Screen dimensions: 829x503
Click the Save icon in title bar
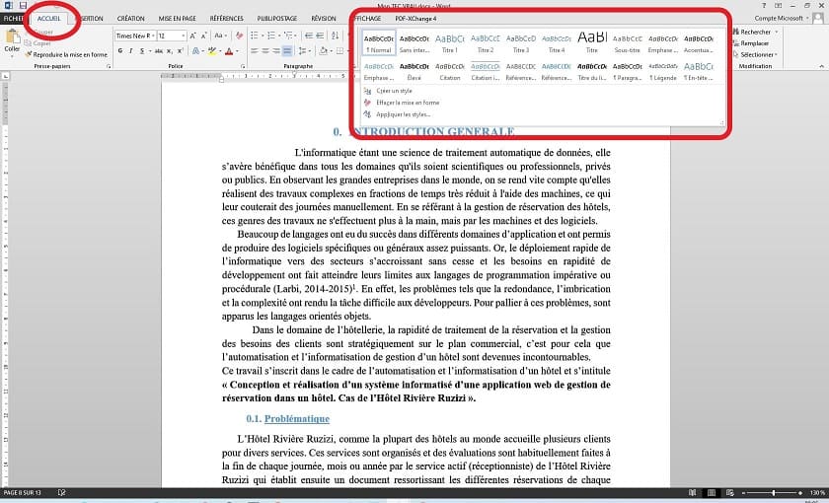[23, 5]
